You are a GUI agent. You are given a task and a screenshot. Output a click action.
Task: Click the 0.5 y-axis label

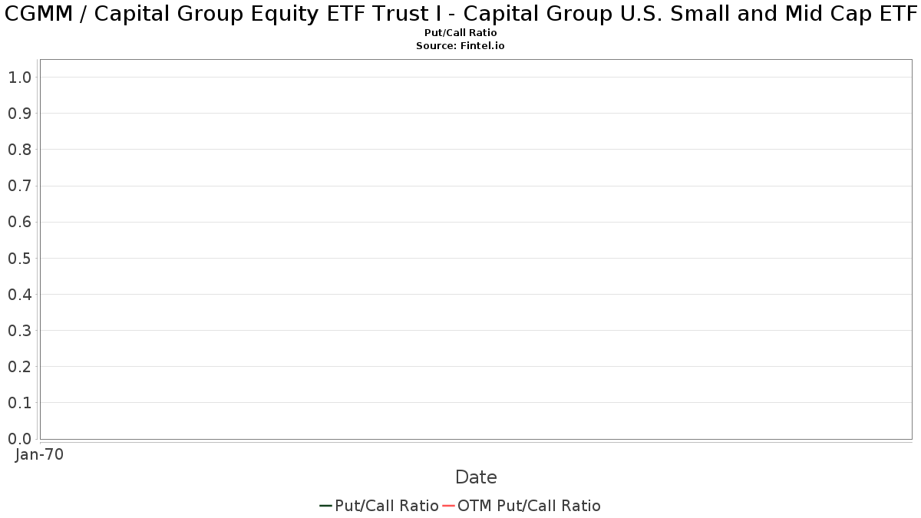tap(19, 258)
